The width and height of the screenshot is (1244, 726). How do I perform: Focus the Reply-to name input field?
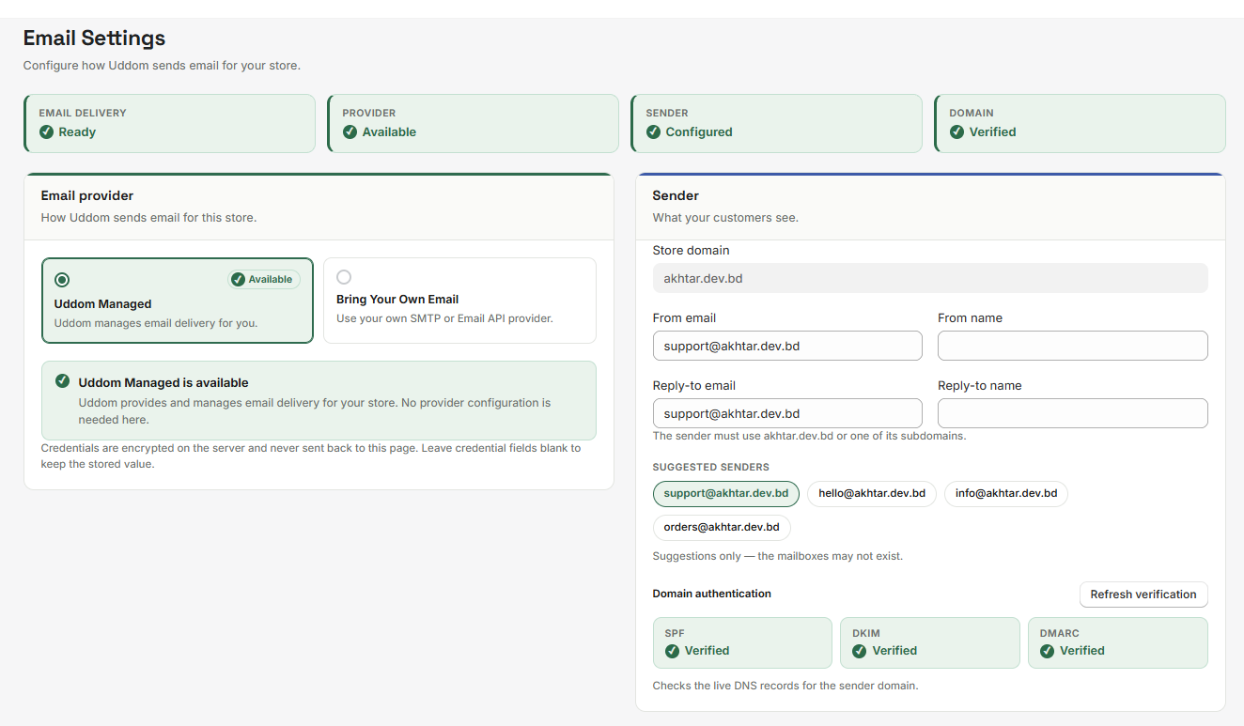click(1073, 413)
